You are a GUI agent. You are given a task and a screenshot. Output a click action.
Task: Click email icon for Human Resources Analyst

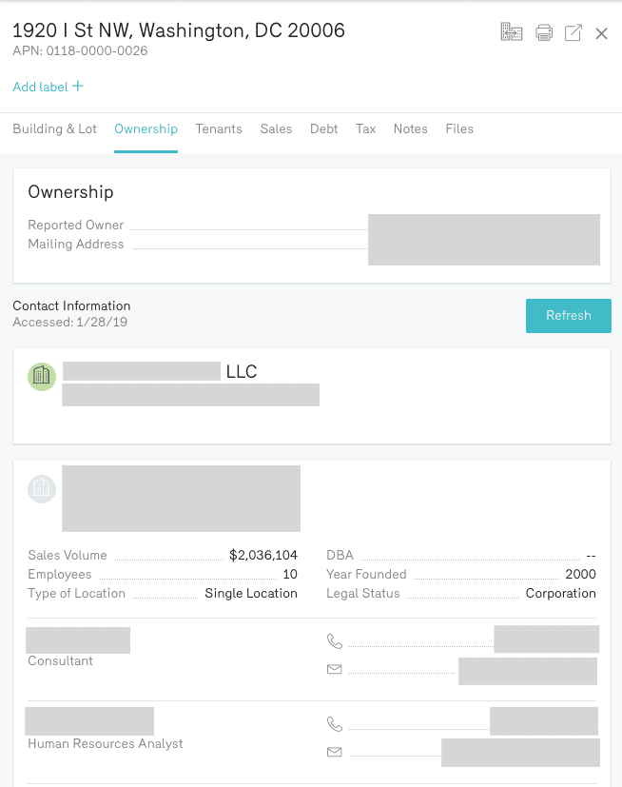point(334,752)
